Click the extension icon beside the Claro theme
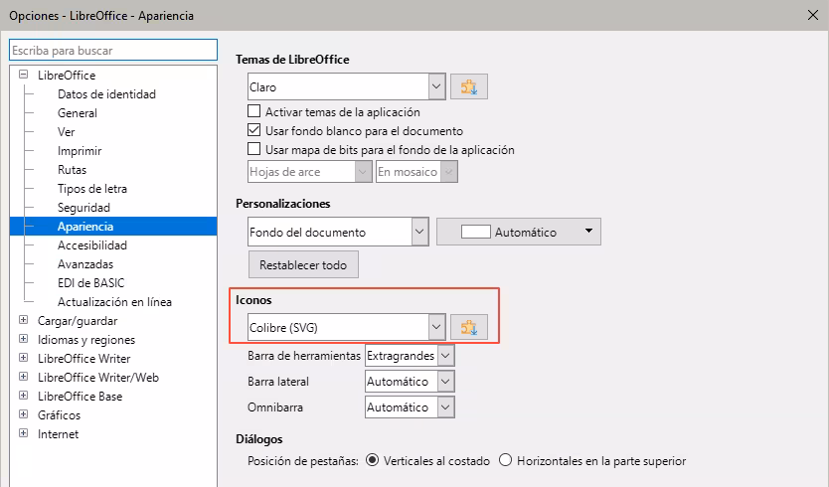 pos(469,86)
